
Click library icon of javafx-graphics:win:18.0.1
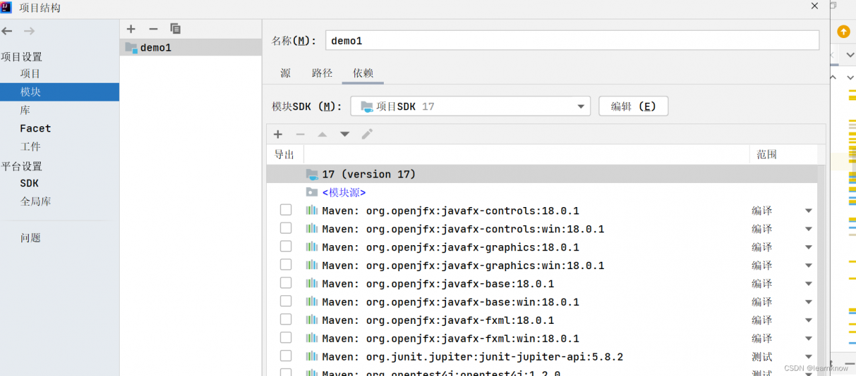[312, 265]
